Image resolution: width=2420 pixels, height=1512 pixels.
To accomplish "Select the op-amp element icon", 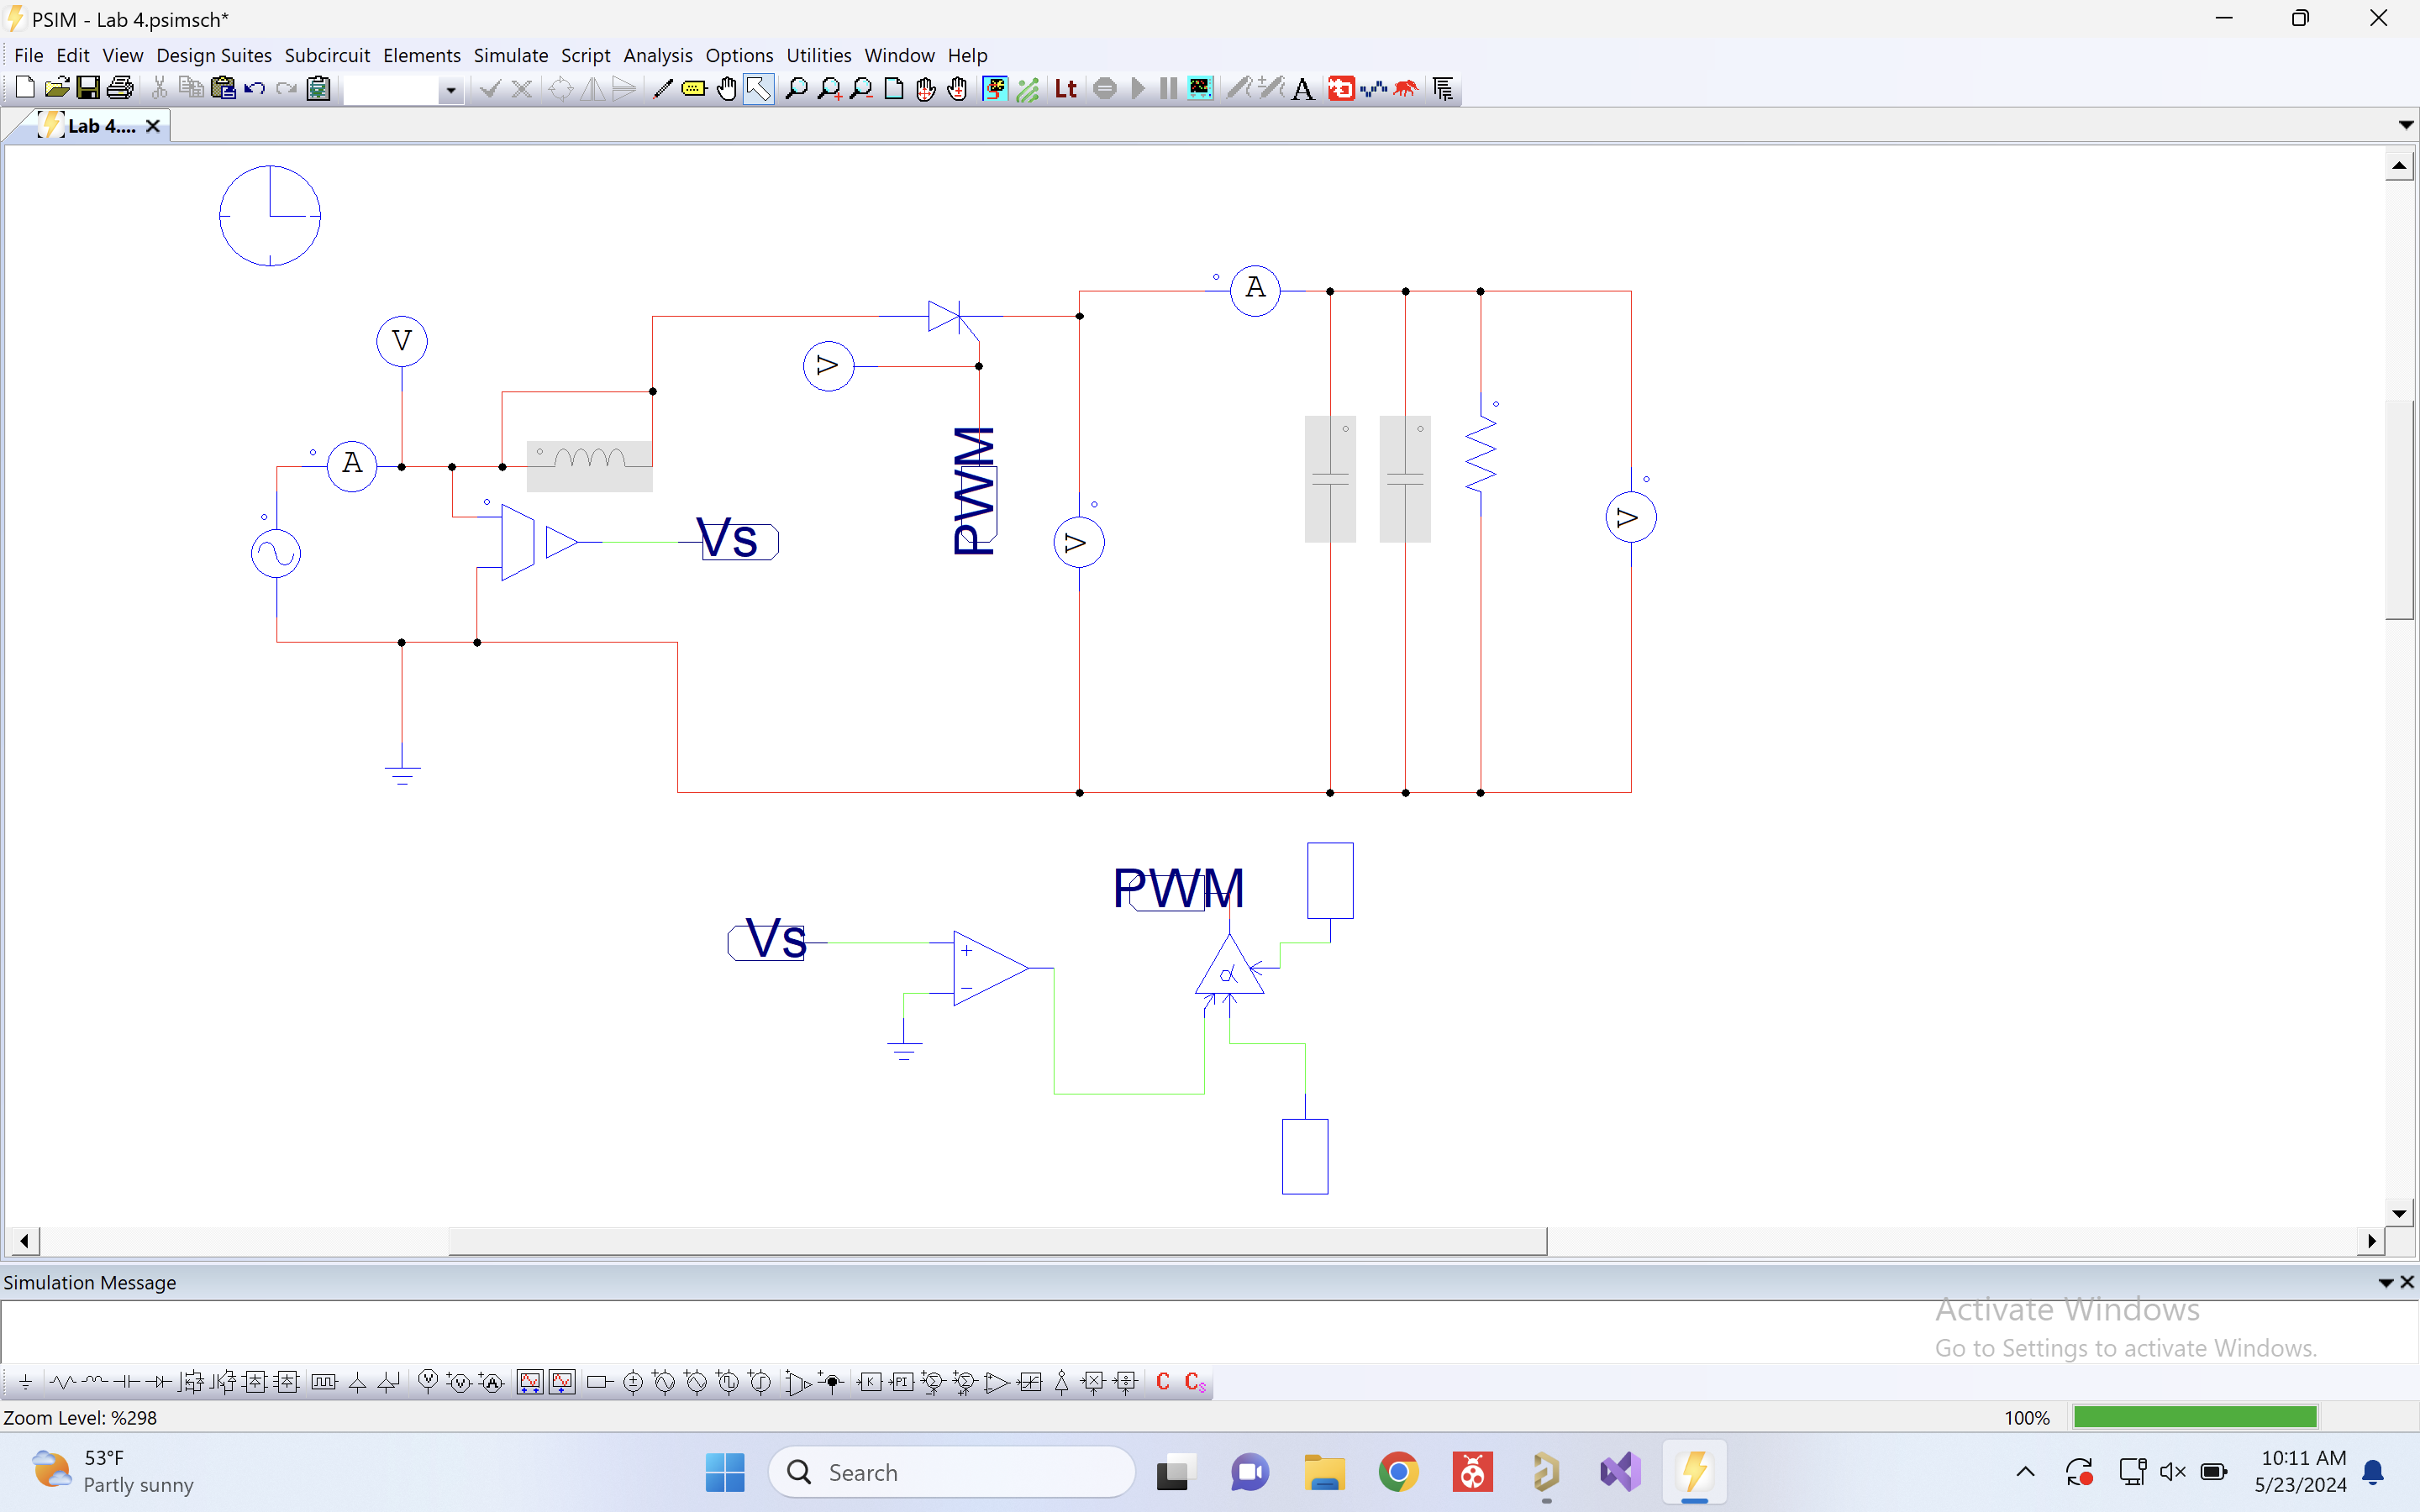I will tap(995, 1382).
